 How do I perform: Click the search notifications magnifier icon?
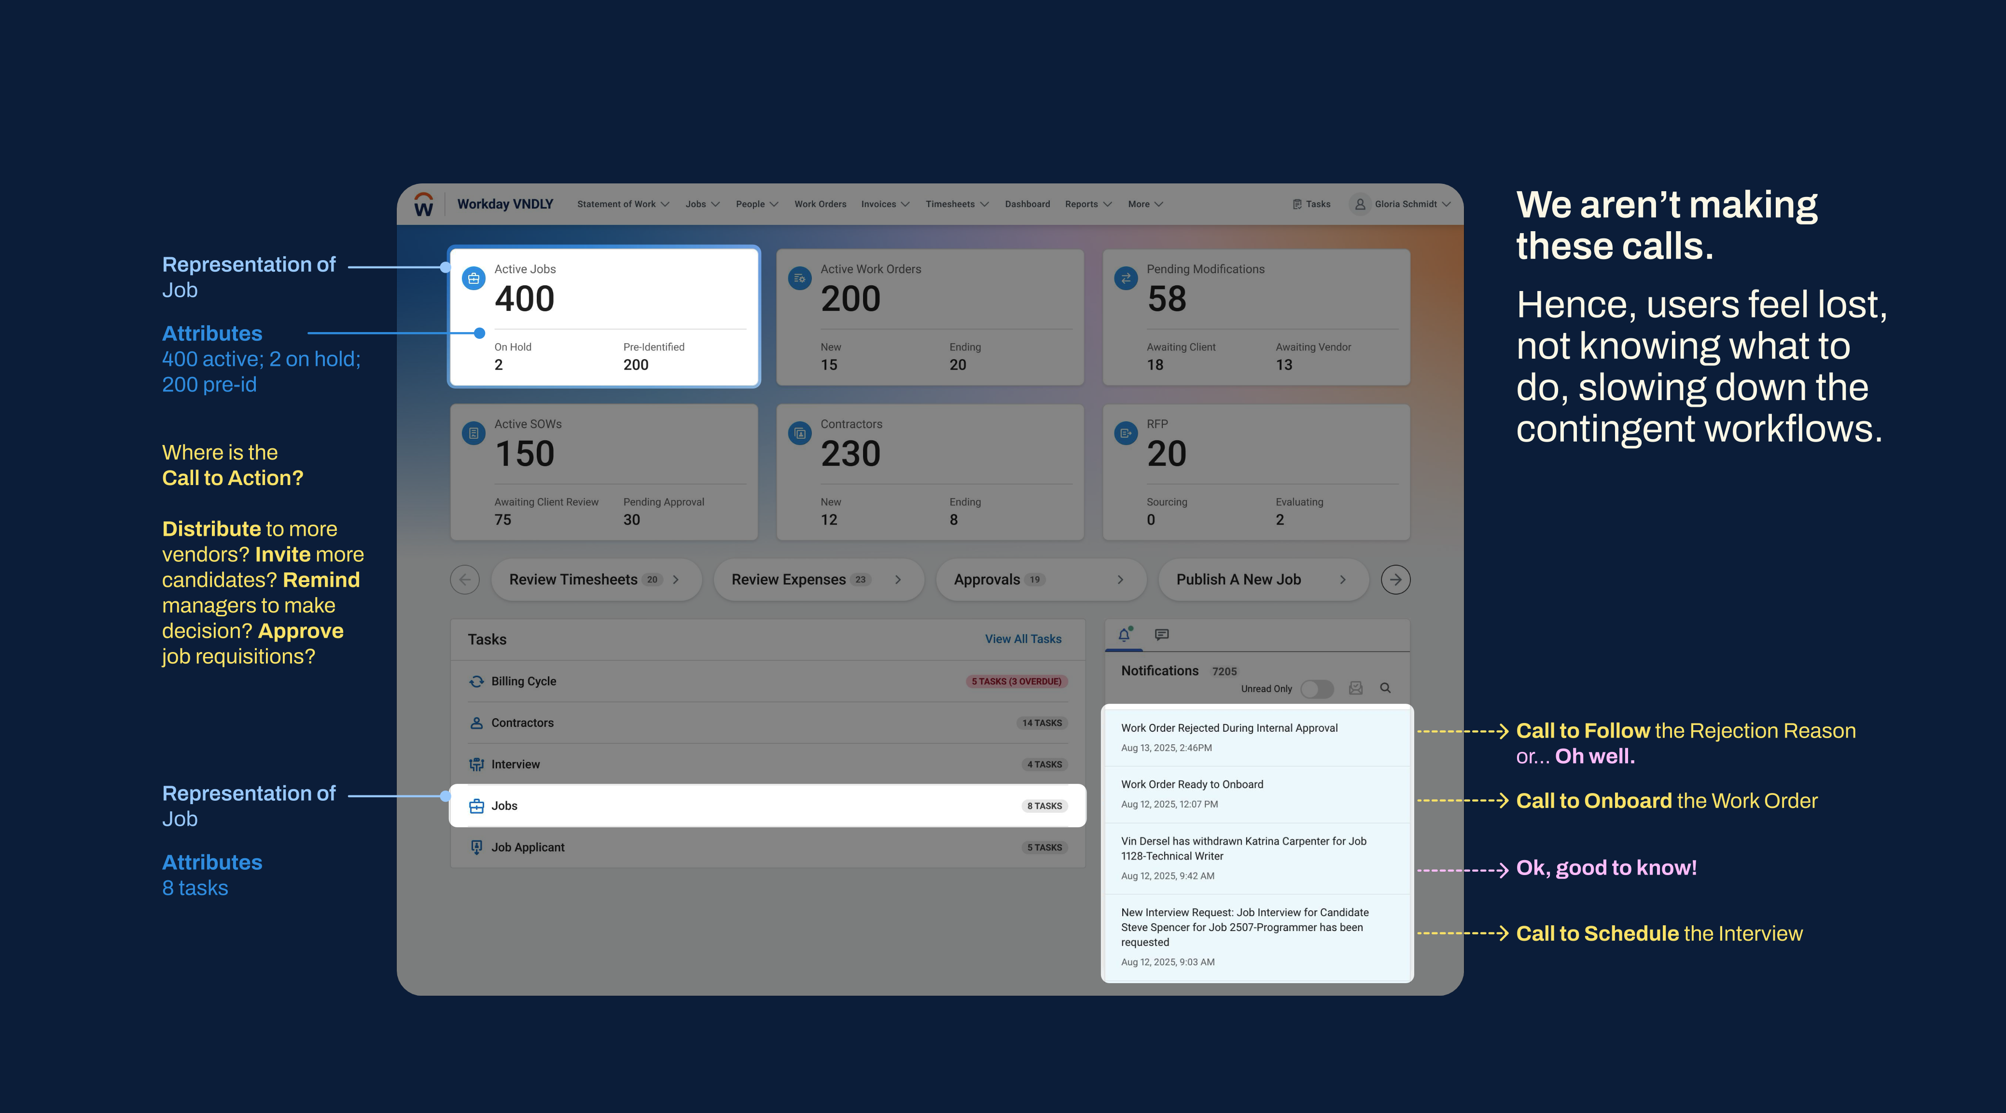click(x=1385, y=688)
